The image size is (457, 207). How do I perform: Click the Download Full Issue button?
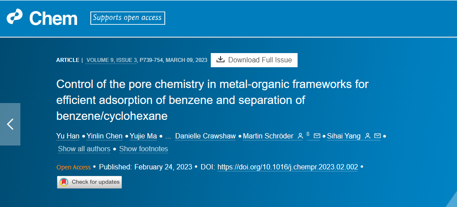254,60
